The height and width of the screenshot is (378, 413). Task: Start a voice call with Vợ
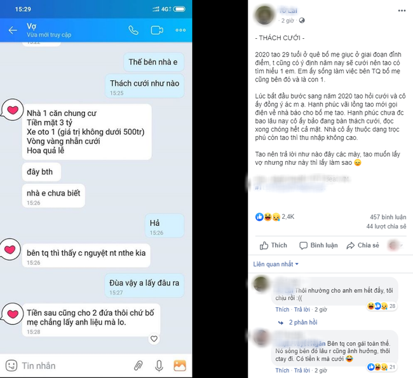point(133,31)
